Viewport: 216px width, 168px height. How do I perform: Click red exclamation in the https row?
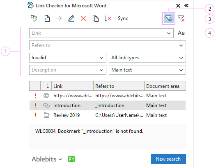[35, 96]
